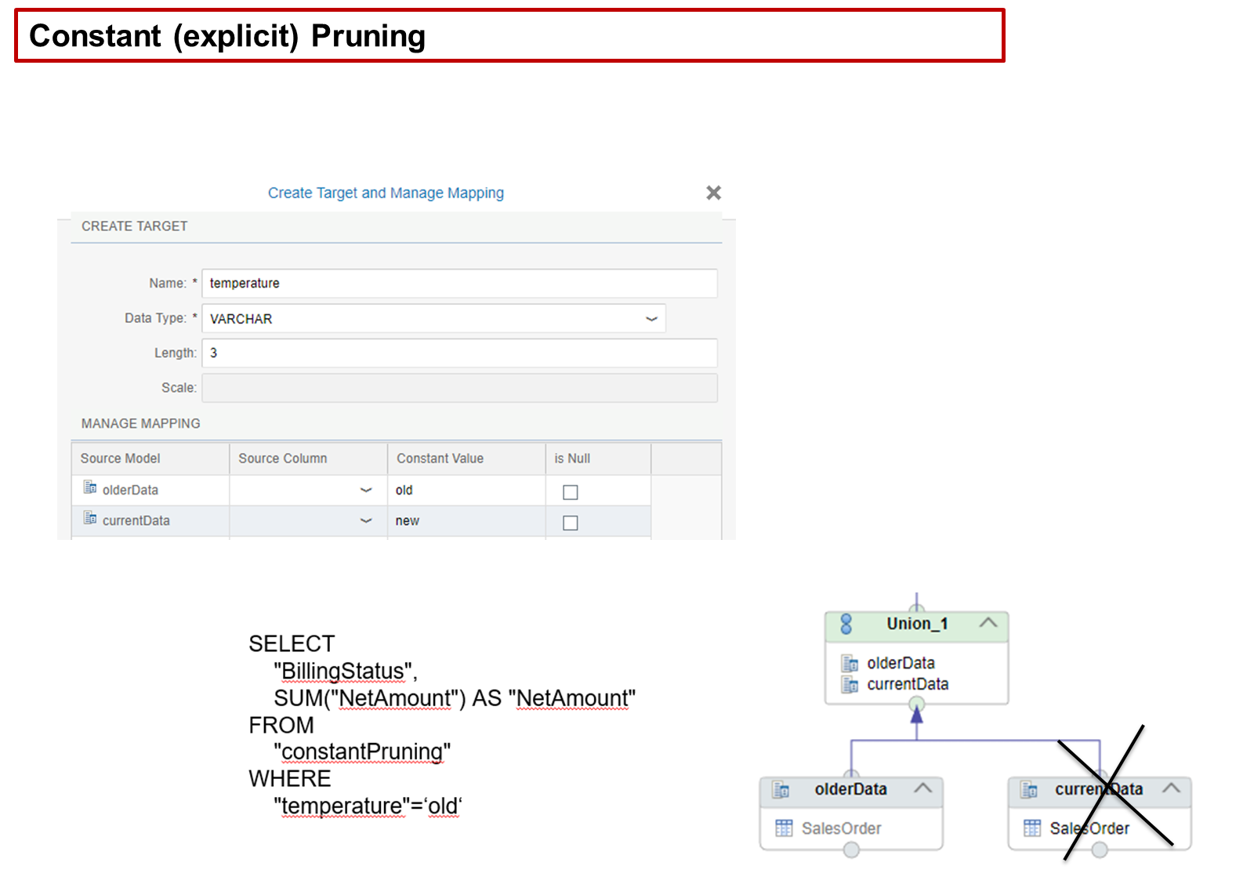Click the olderData projection node header icon
The image size is (1254, 873).
[781, 789]
